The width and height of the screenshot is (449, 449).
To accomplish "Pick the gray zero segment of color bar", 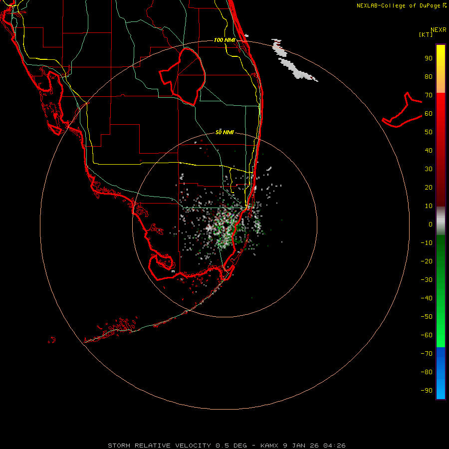I will [x=441, y=221].
